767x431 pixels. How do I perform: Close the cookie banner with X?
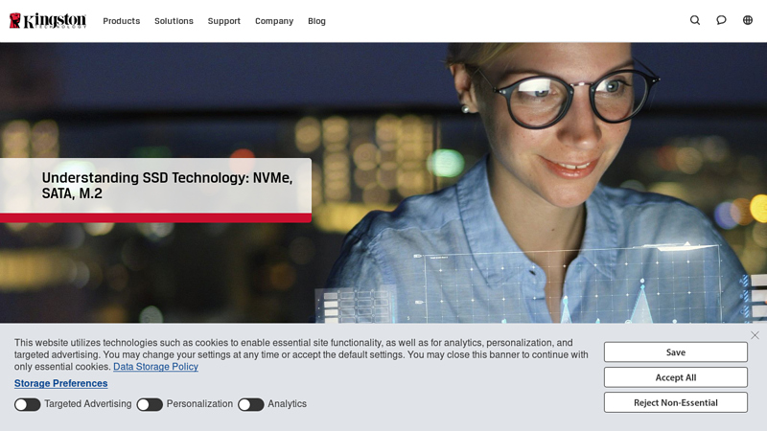pos(755,335)
